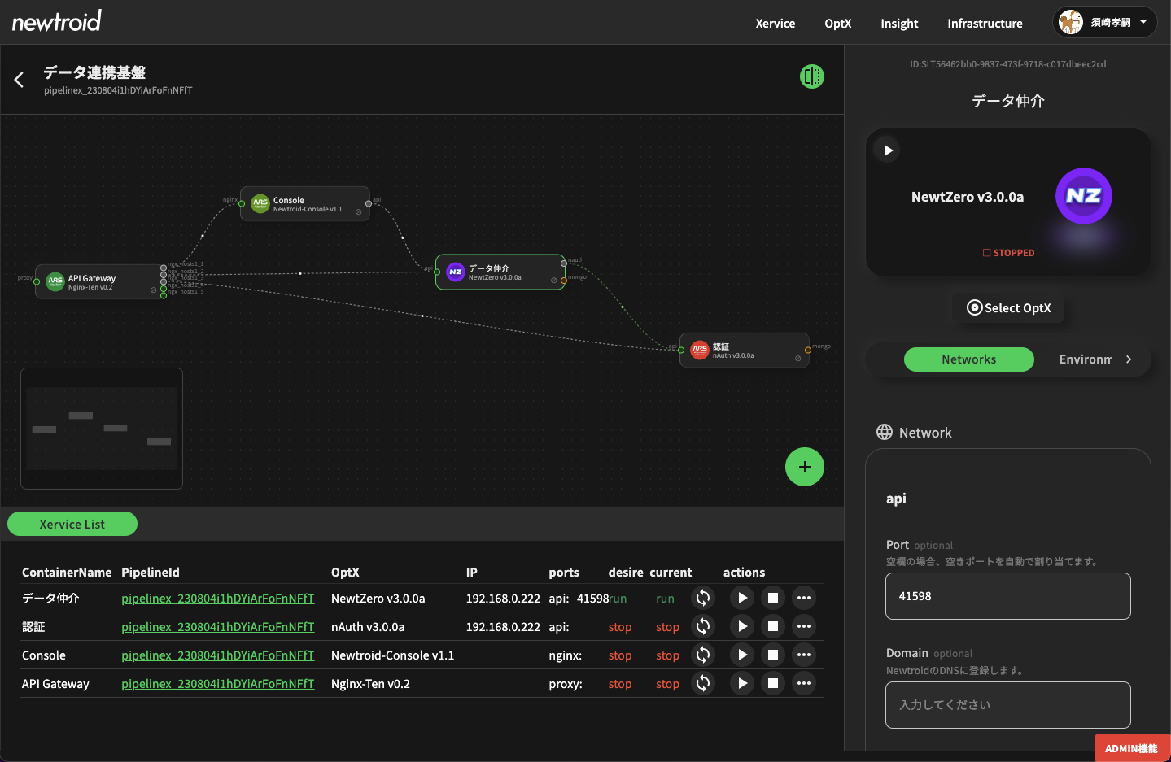Start the 認証 container
Viewport: 1171px width, 762px height.
[742, 626]
